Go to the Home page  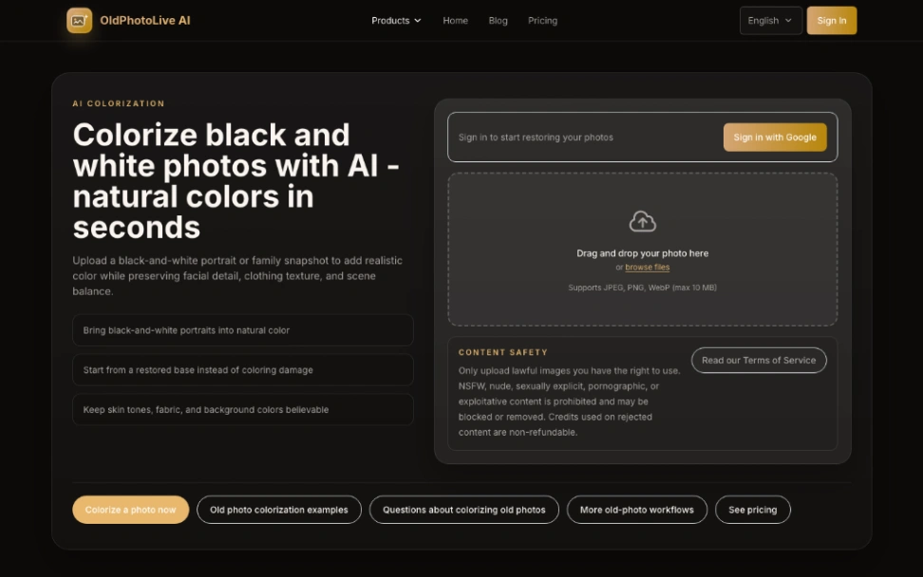coord(455,21)
